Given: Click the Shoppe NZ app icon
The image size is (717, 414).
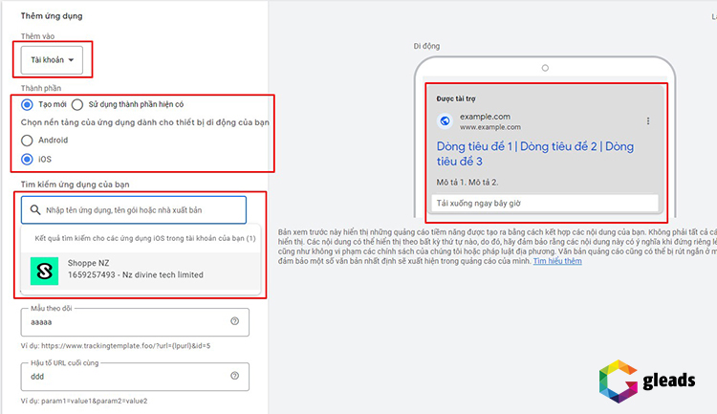Looking at the screenshot, I should (x=44, y=270).
